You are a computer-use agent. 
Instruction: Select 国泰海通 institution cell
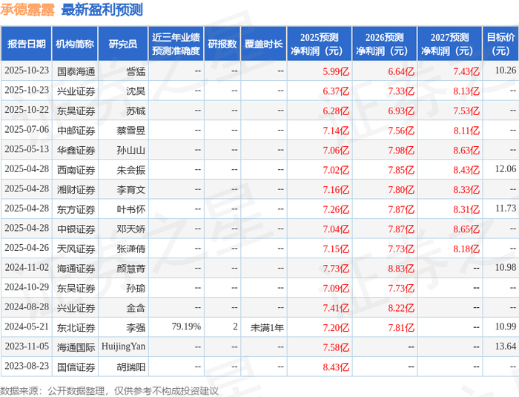tap(76, 71)
